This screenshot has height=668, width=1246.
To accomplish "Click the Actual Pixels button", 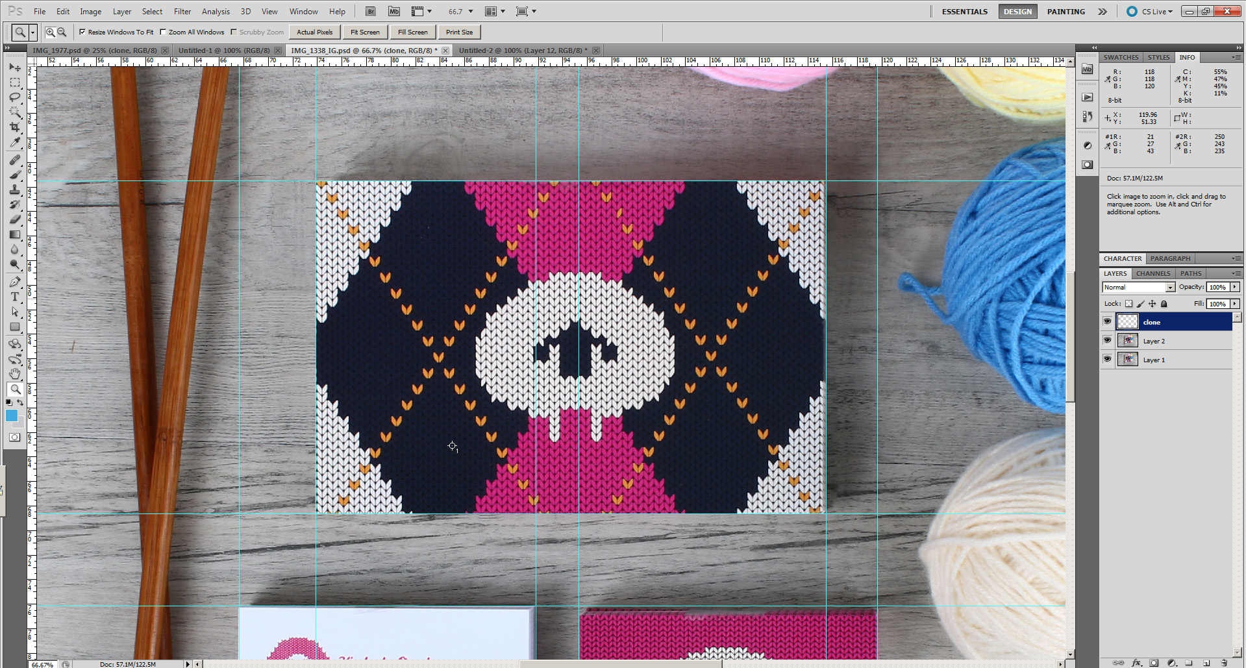I will [314, 32].
